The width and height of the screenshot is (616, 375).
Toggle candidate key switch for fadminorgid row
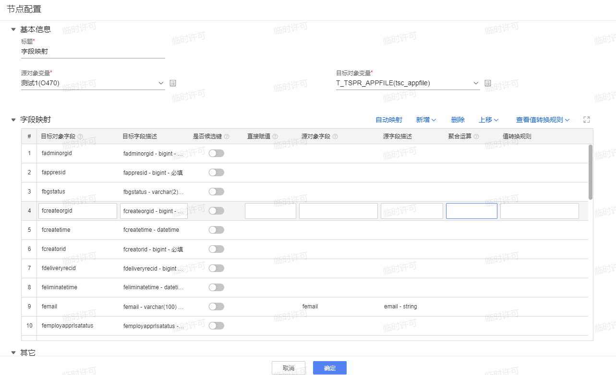[x=216, y=153]
